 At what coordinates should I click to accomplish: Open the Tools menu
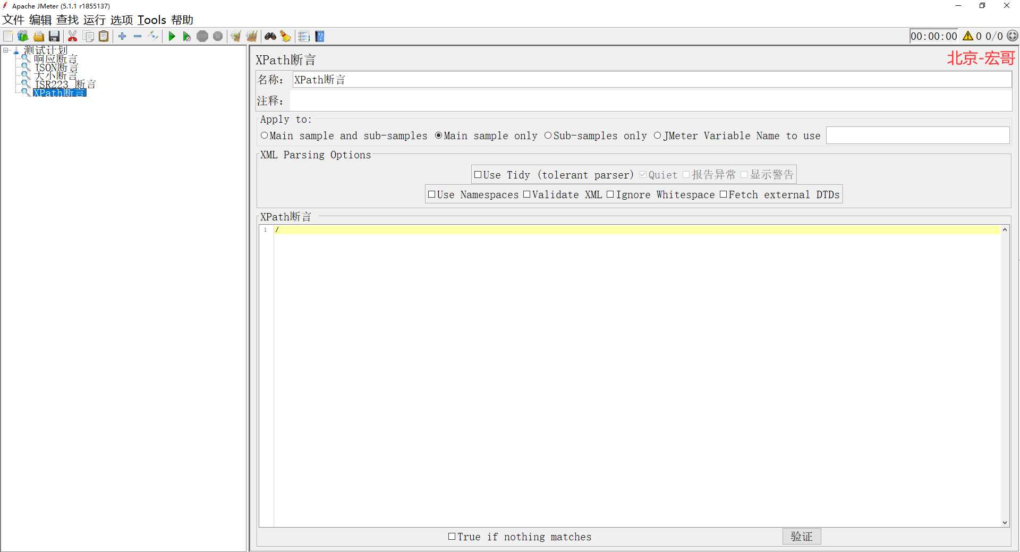[151, 20]
